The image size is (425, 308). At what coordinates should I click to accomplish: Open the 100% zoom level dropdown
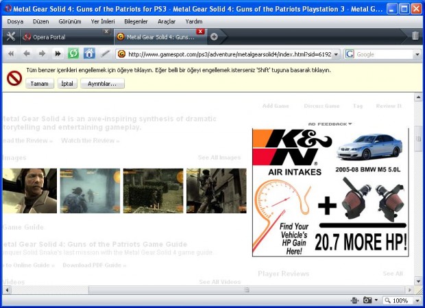[x=417, y=300]
